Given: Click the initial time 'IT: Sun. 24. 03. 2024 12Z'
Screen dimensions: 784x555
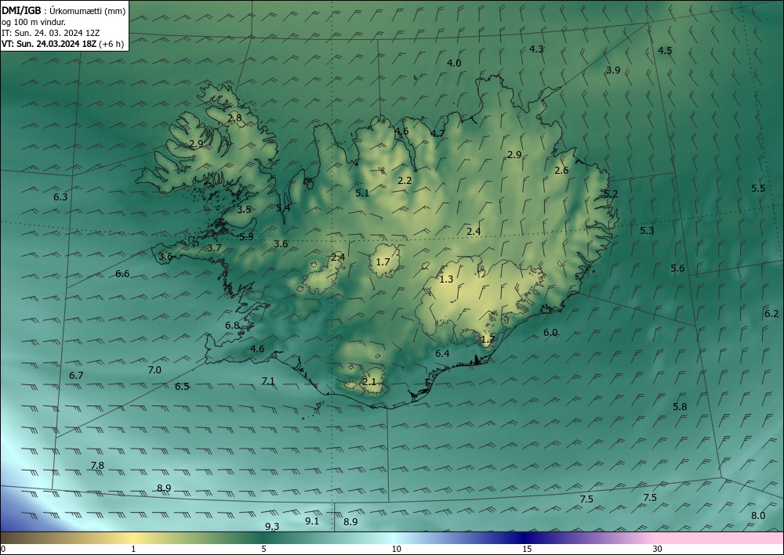Looking at the screenshot, I should pos(50,33).
